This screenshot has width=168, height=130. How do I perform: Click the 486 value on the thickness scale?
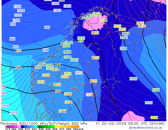click(14, 129)
